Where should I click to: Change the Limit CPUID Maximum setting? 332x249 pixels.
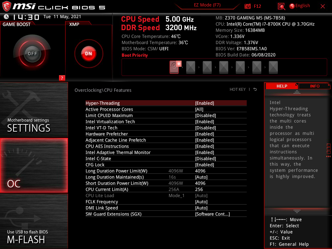(166, 115)
